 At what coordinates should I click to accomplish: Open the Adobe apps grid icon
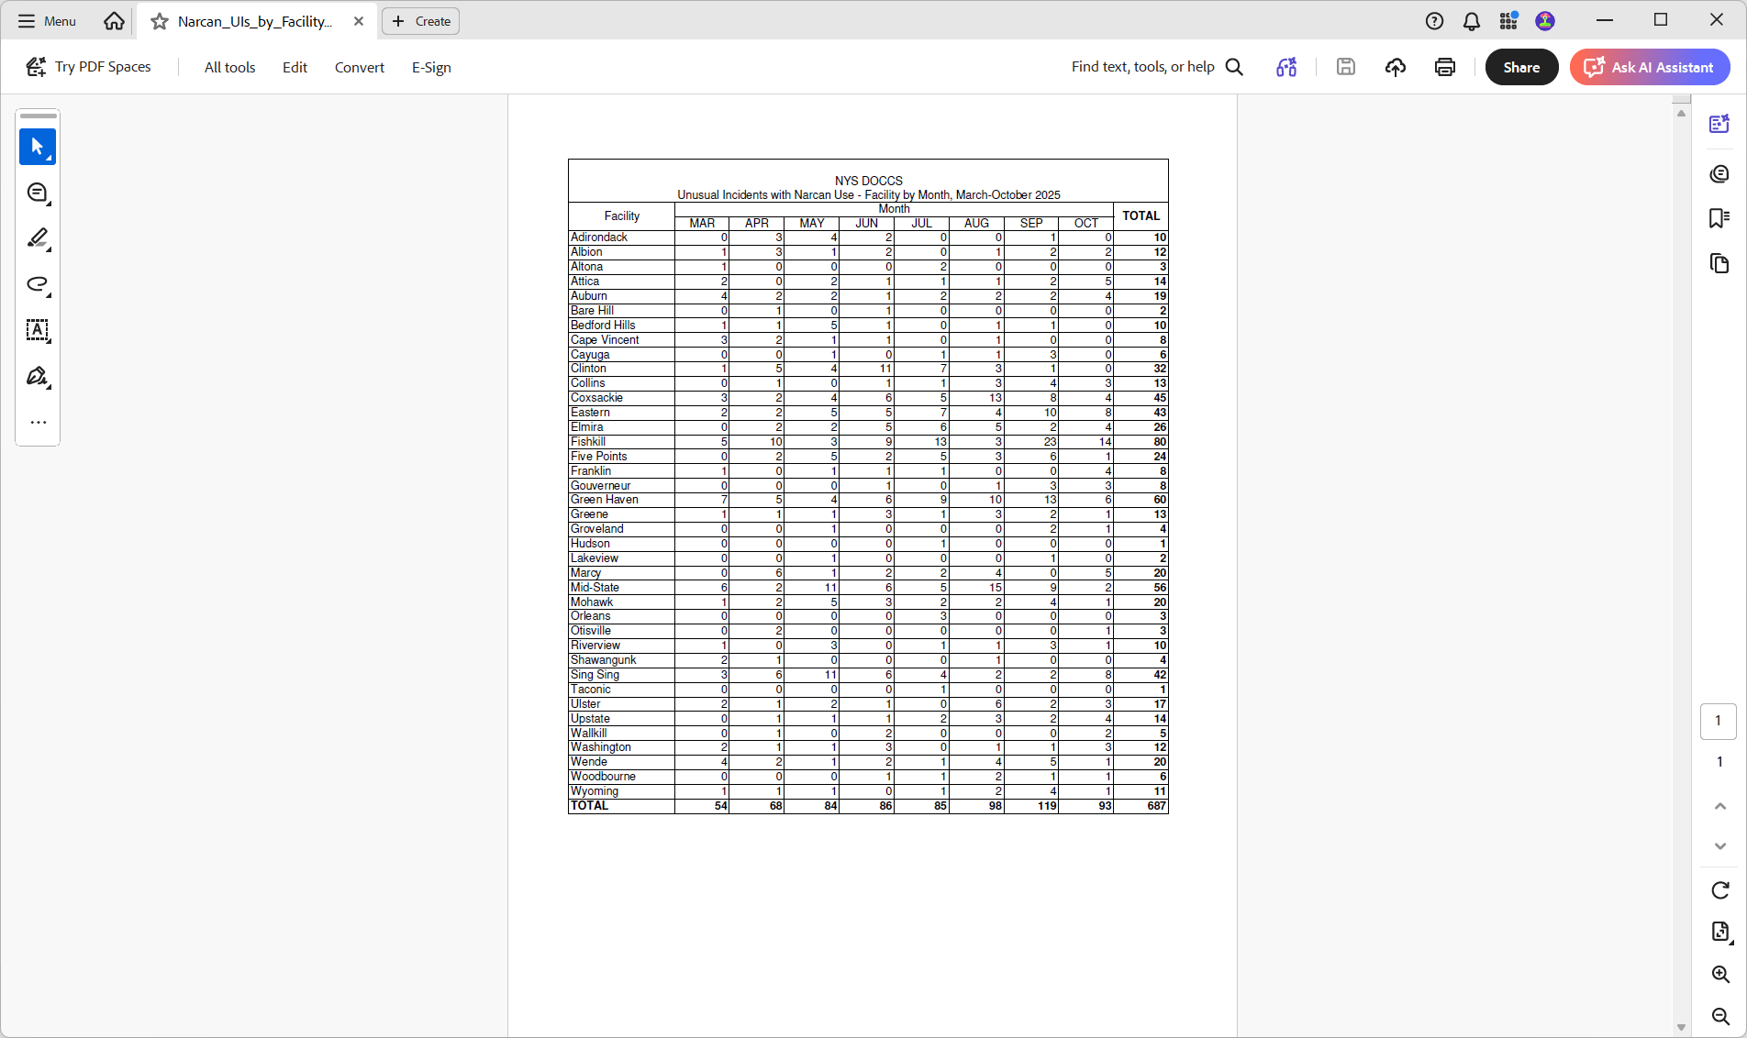click(1508, 20)
